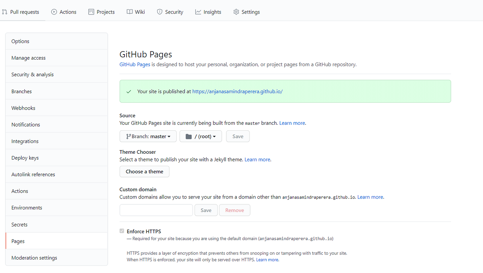The height and width of the screenshot is (273, 483).
Task: Open the Insights graph icon
Action: click(x=198, y=11)
